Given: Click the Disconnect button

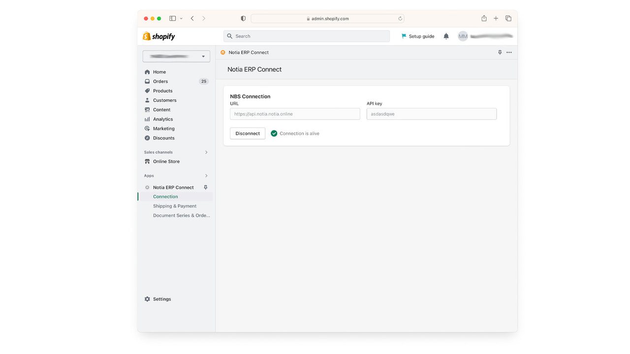Looking at the screenshot, I should tap(247, 133).
